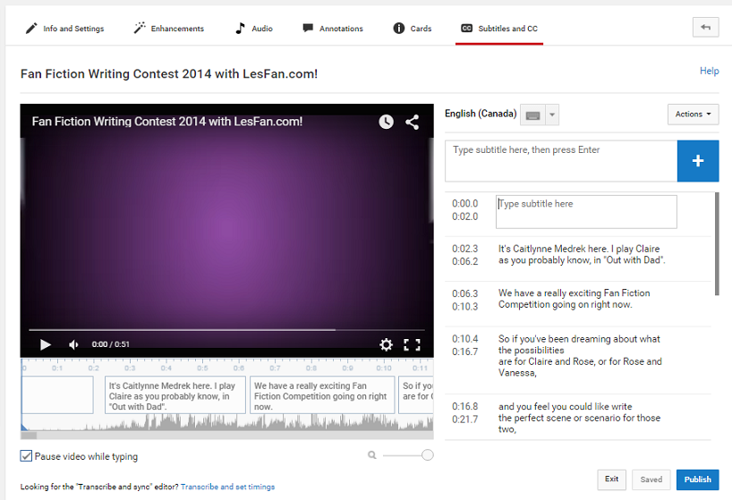Select the 'We have a really exciting' subtitle line
Viewport: 732px width, 500px height.
click(x=575, y=299)
